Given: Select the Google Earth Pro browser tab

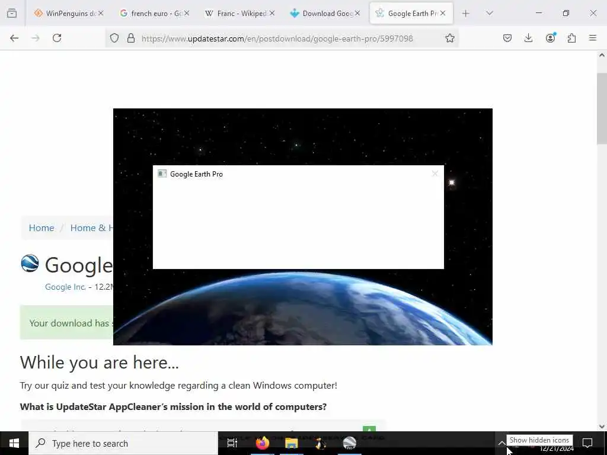Looking at the screenshot, I should pos(411,13).
